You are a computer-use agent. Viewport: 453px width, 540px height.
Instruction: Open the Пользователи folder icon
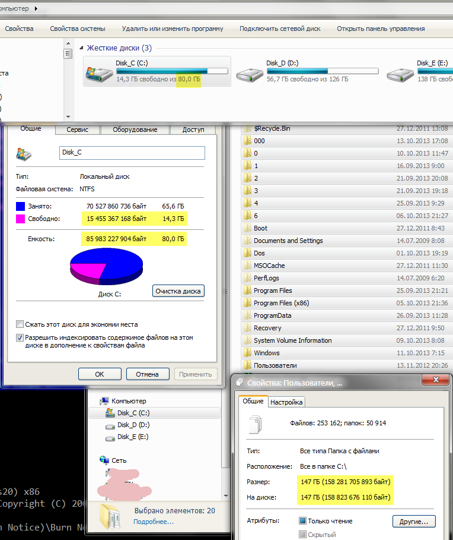click(x=247, y=365)
